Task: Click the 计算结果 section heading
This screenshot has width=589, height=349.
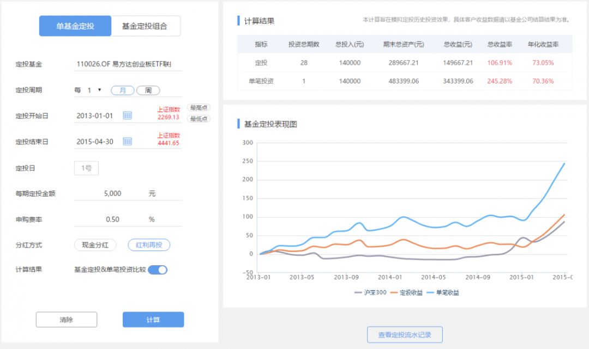Action: coord(259,21)
